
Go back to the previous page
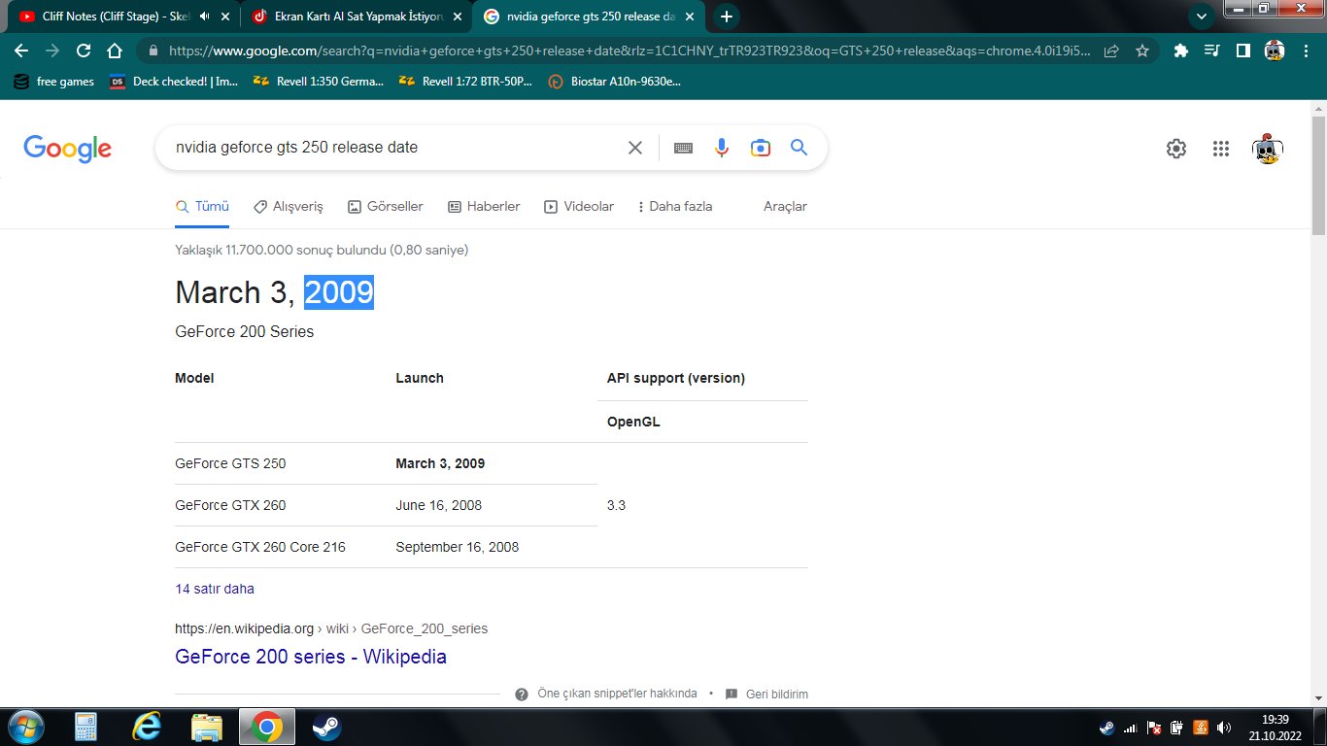21,51
